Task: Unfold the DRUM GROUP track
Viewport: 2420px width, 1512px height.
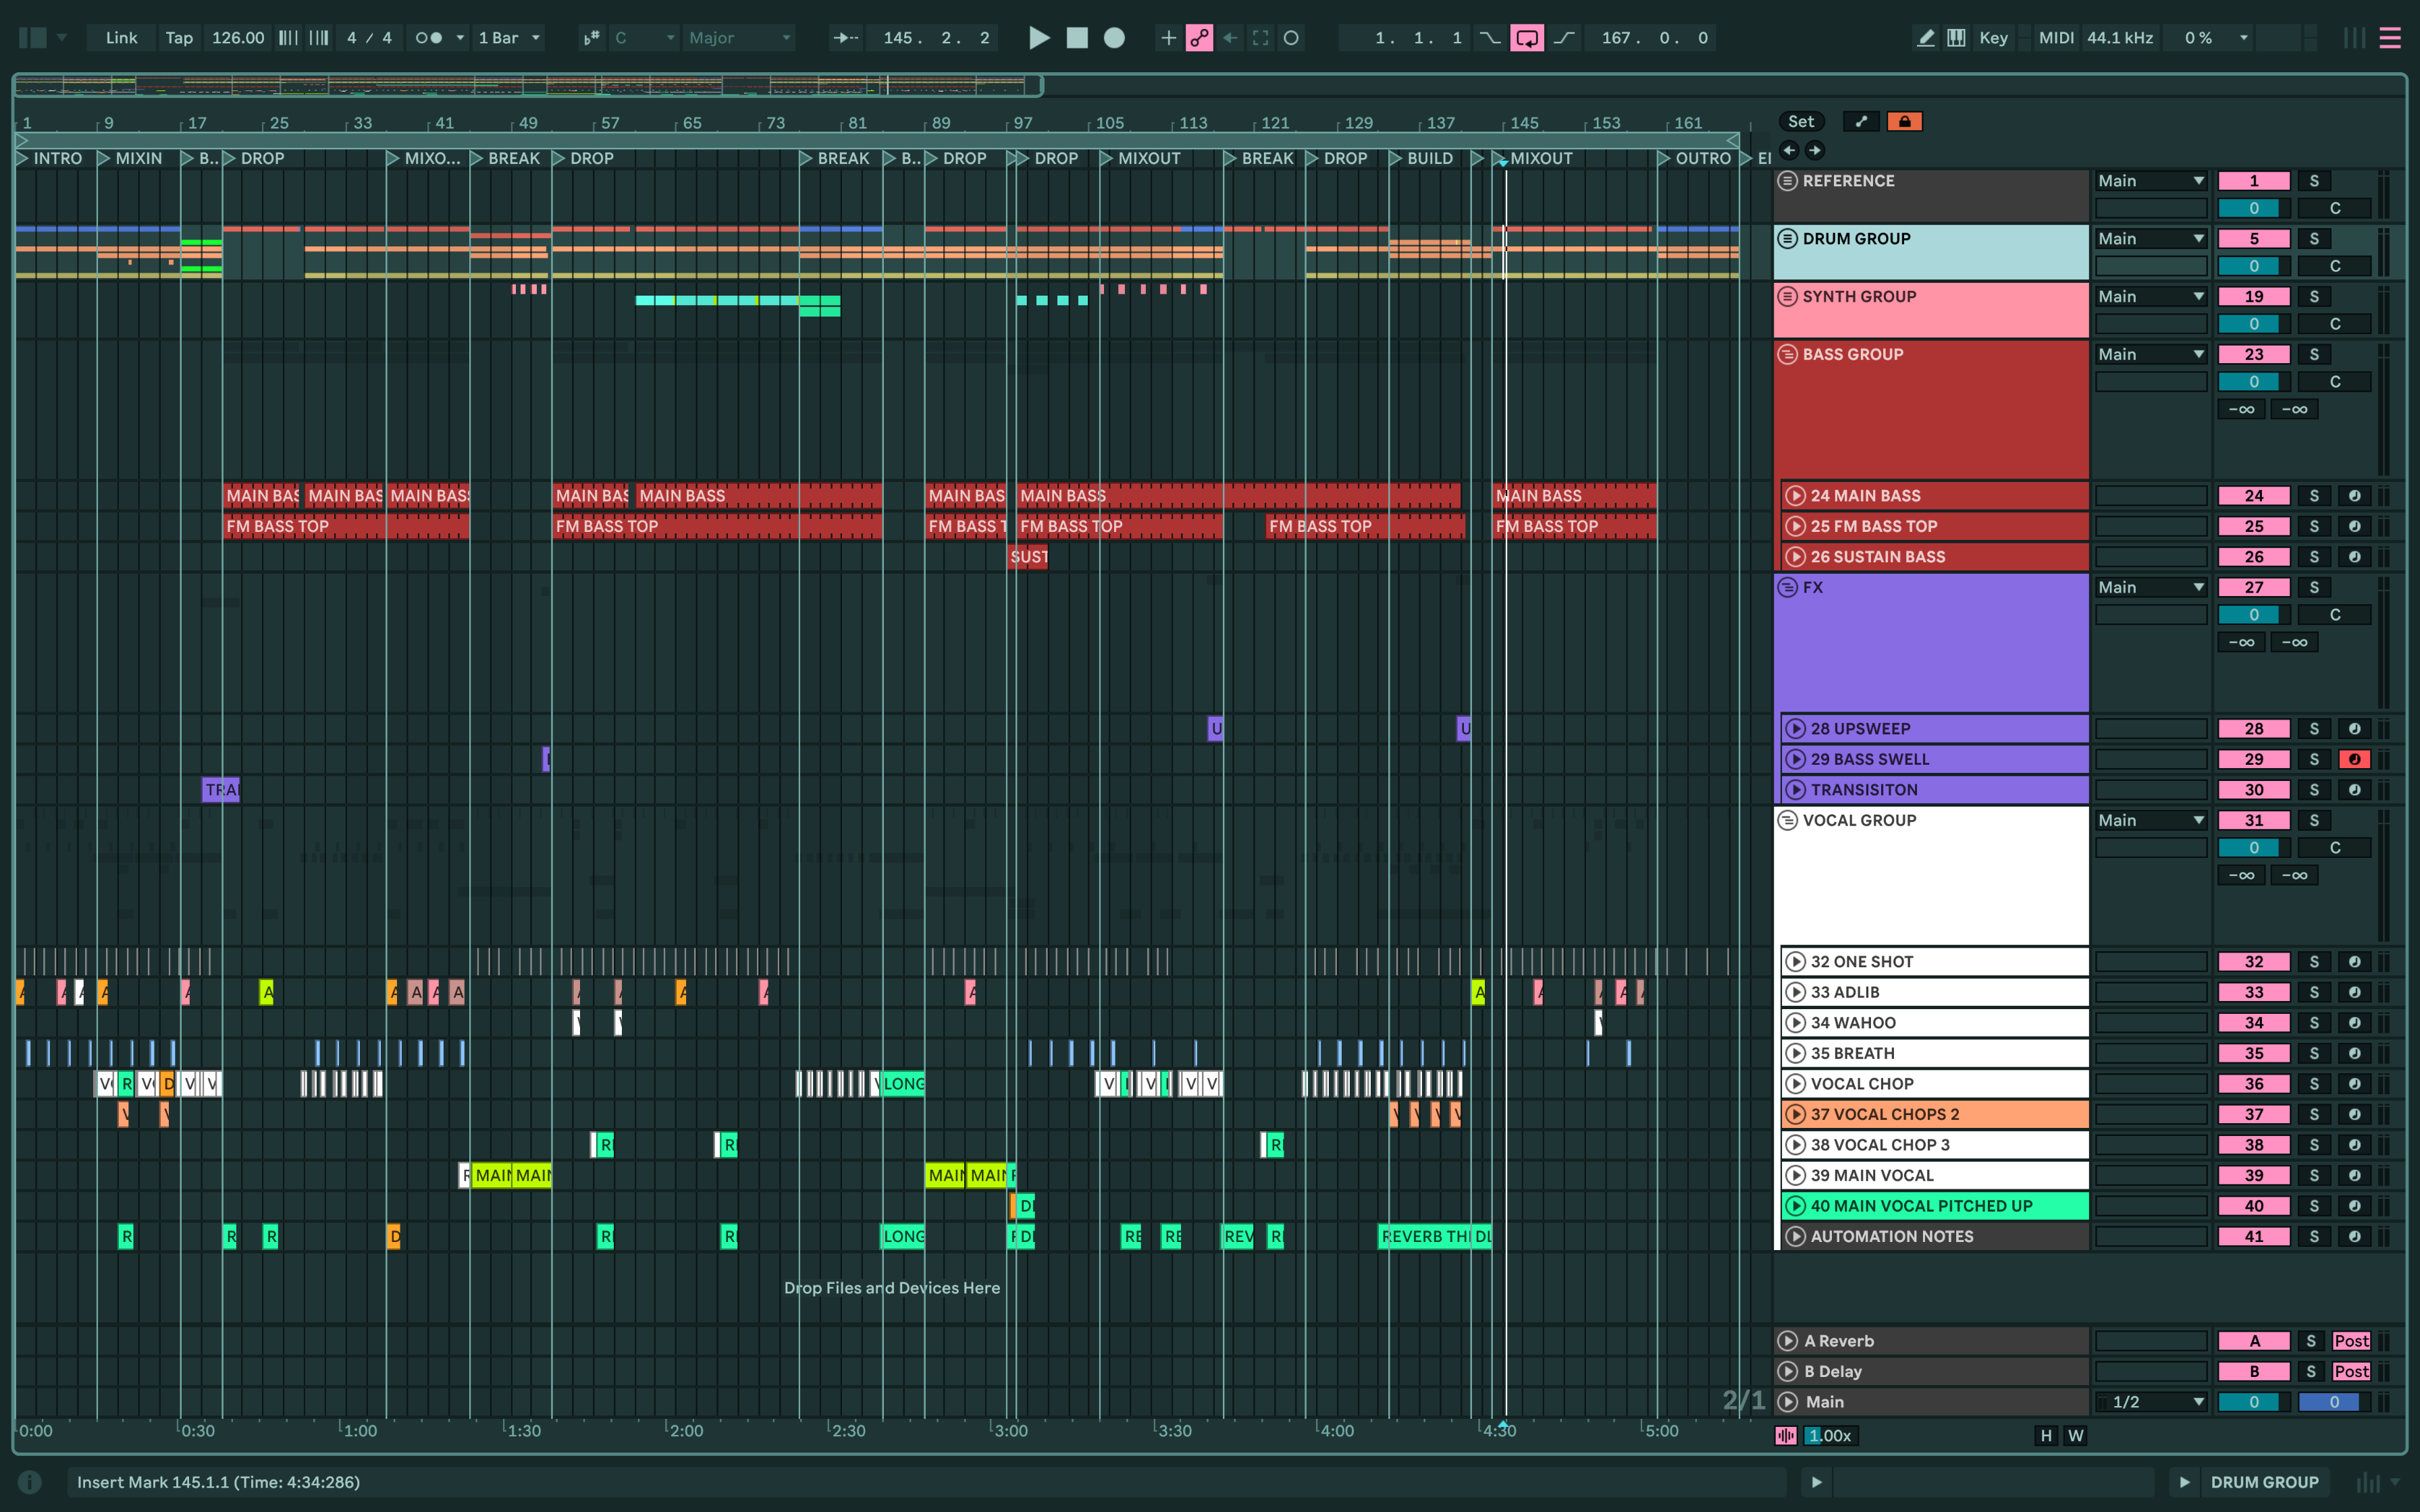Action: tap(1788, 239)
